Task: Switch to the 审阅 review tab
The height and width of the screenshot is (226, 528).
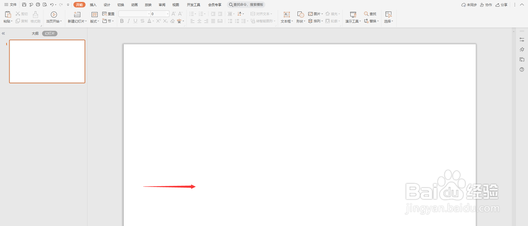Action: click(x=162, y=5)
